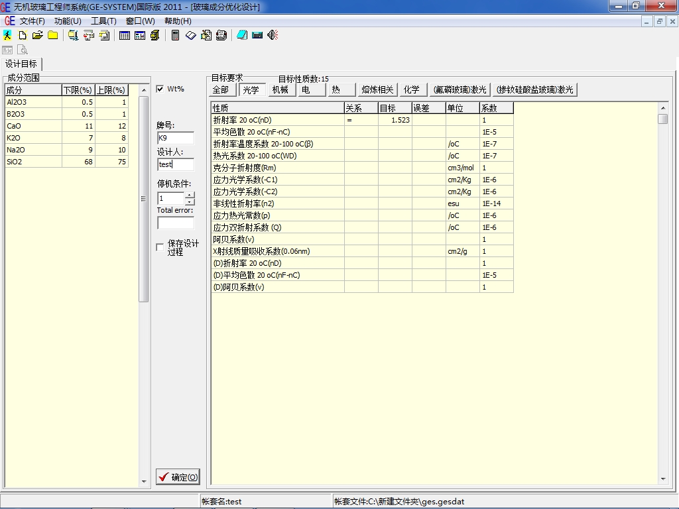Click the 熔炼相关 category button
Image resolution: width=679 pixels, height=509 pixels.
click(377, 89)
